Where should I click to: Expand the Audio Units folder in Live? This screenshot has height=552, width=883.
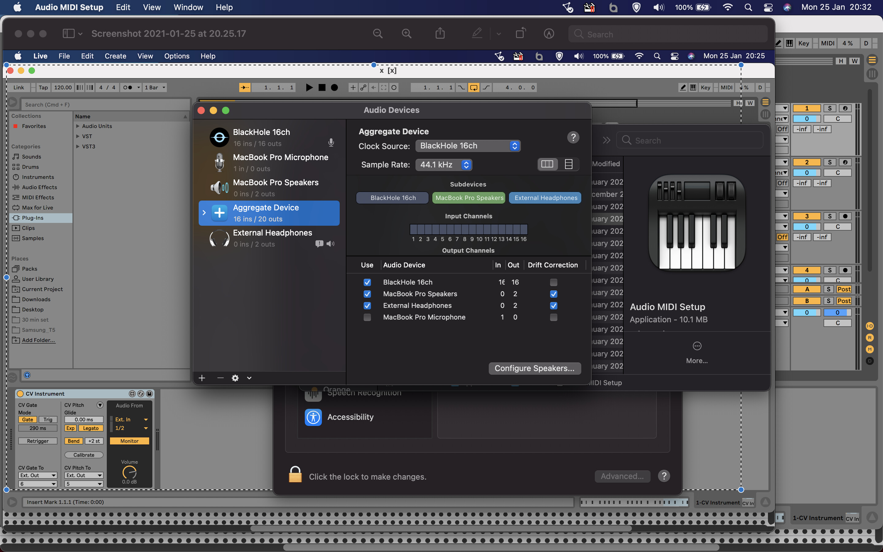78,126
